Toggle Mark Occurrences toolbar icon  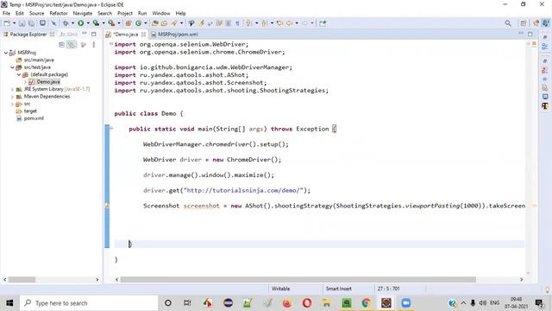[x=201, y=23]
